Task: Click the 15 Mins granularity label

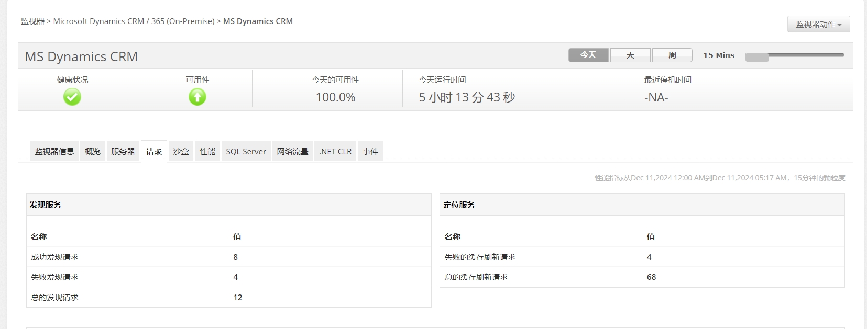Action: point(719,55)
